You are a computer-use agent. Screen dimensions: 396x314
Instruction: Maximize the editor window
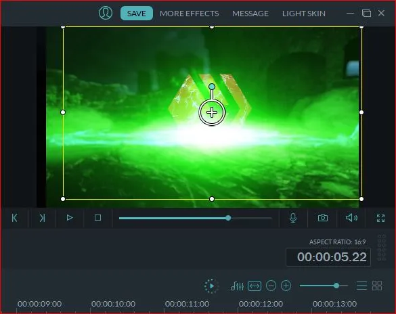pos(366,13)
